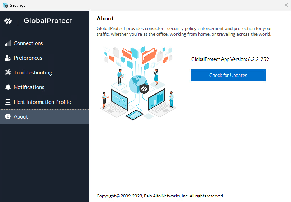Screen dimensions: 291x202
Task: Close the Settings window
Action: click(286, 5)
